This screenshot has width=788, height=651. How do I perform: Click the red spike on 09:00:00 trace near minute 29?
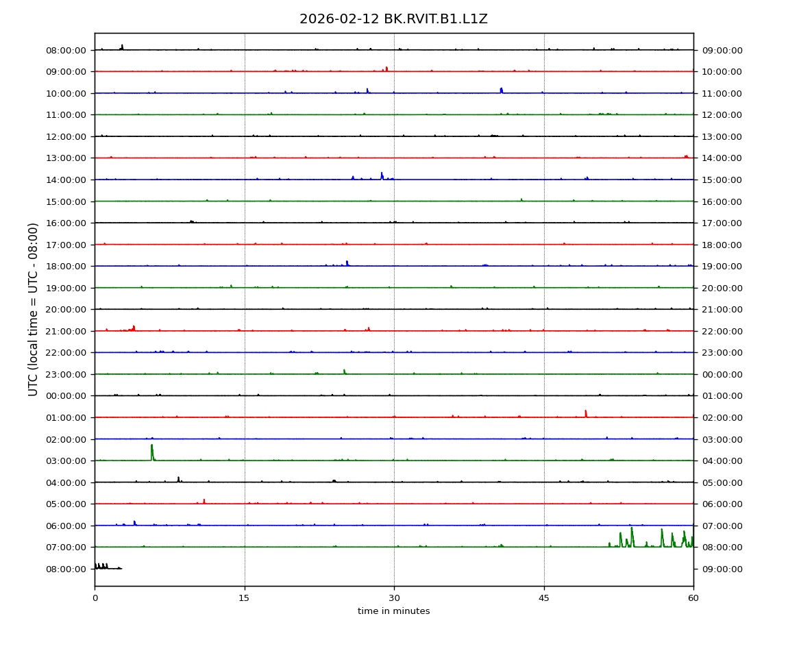coord(386,69)
